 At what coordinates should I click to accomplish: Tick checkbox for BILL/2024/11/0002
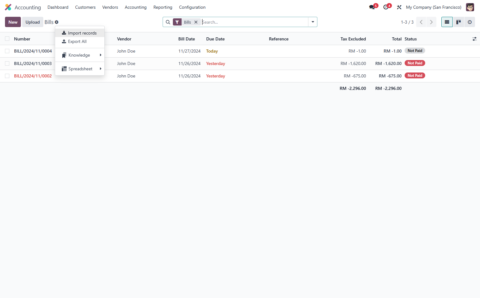point(7,76)
